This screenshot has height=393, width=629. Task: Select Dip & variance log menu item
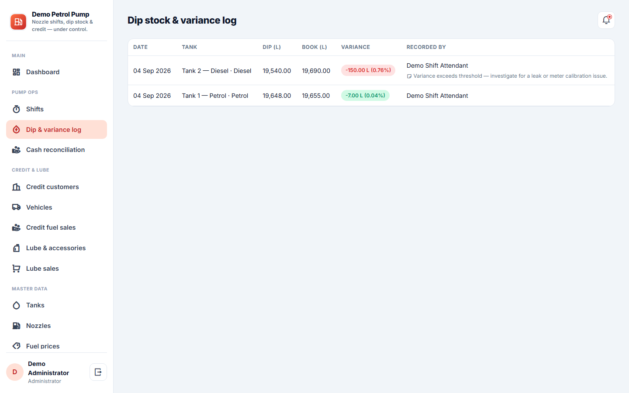coord(56,130)
